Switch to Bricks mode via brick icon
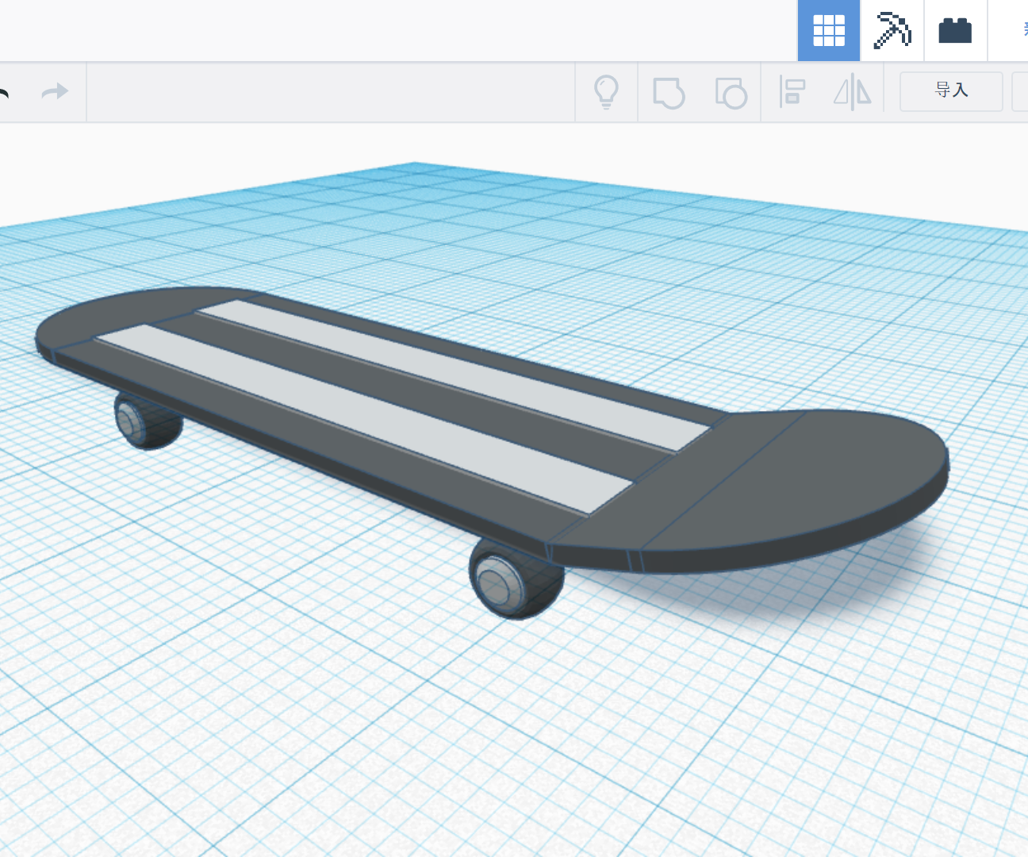 click(955, 30)
